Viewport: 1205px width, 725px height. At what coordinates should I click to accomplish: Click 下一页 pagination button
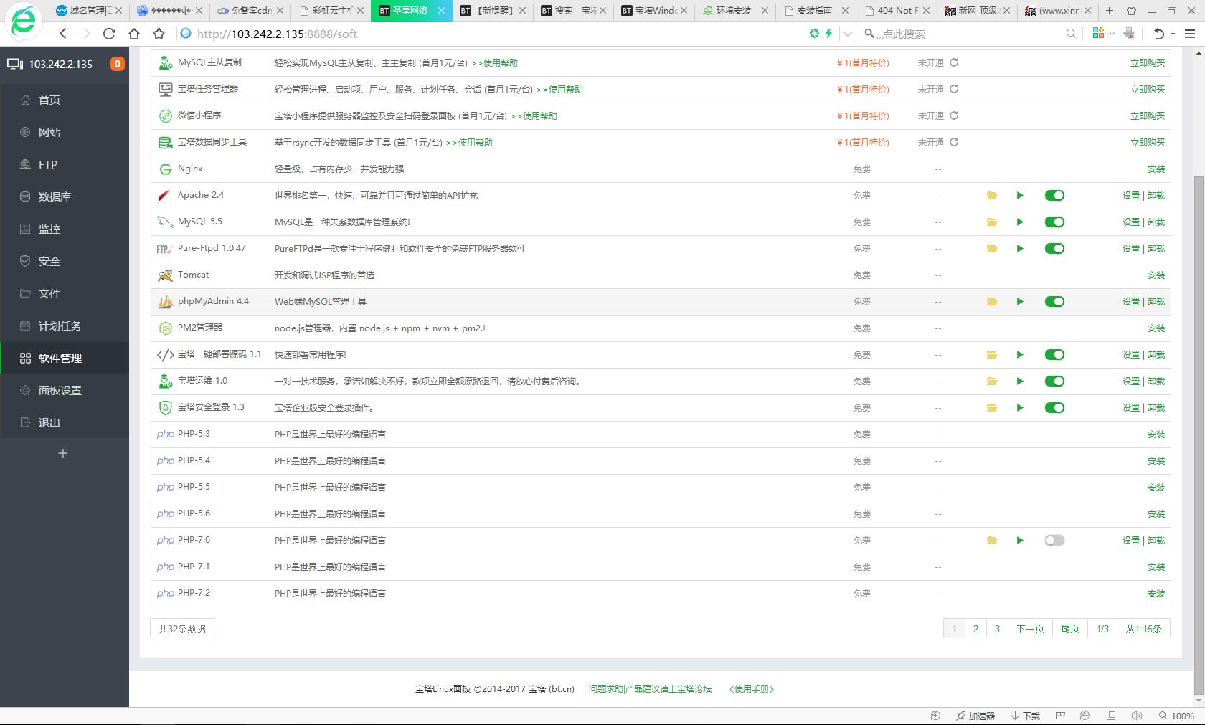(x=1030, y=629)
